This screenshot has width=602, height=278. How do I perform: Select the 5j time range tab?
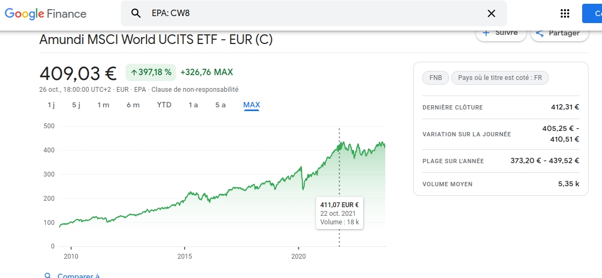point(76,105)
